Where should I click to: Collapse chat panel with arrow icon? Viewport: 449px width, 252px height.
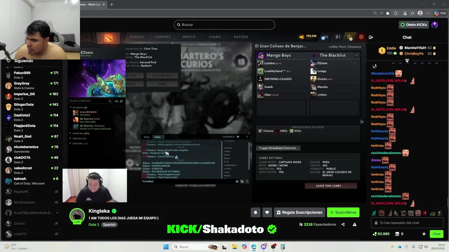click(371, 37)
